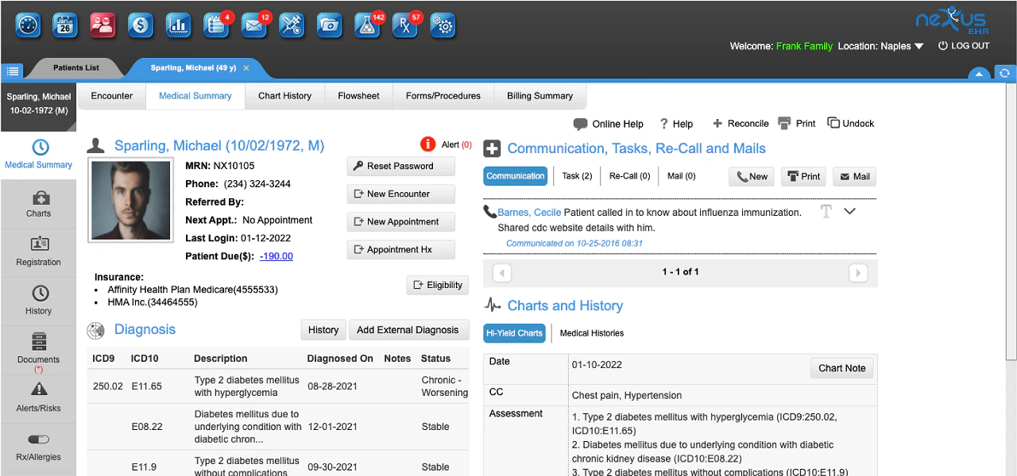
Task: Open the Medical Histories tab
Action: click(591, 333)
